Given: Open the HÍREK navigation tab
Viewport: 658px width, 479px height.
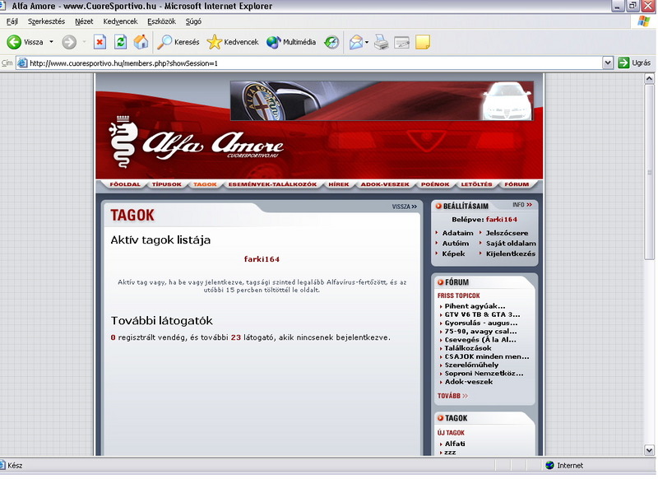Looking at the screenshot, I should tap(339, 184).
